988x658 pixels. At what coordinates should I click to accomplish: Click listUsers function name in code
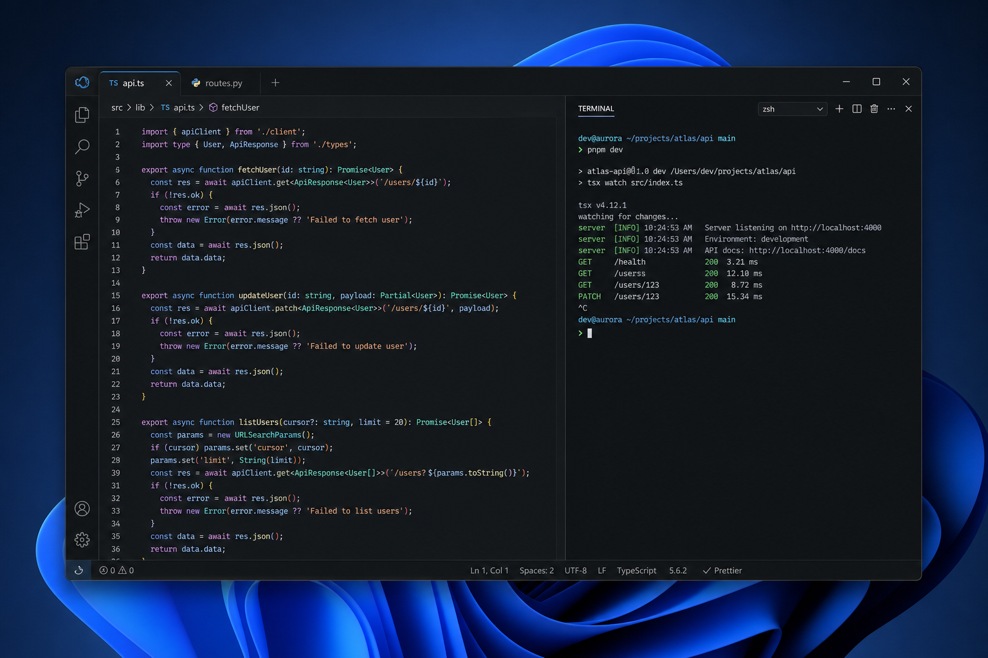pyautogui.click(x=259, y=422)
